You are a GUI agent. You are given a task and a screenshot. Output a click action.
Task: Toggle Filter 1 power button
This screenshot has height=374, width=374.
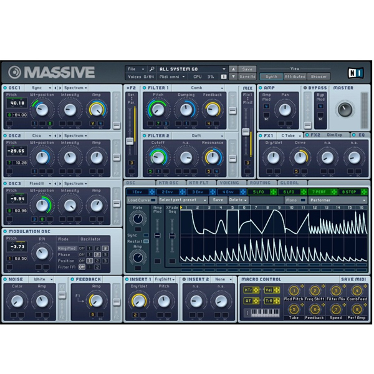[x=145, y=88]
